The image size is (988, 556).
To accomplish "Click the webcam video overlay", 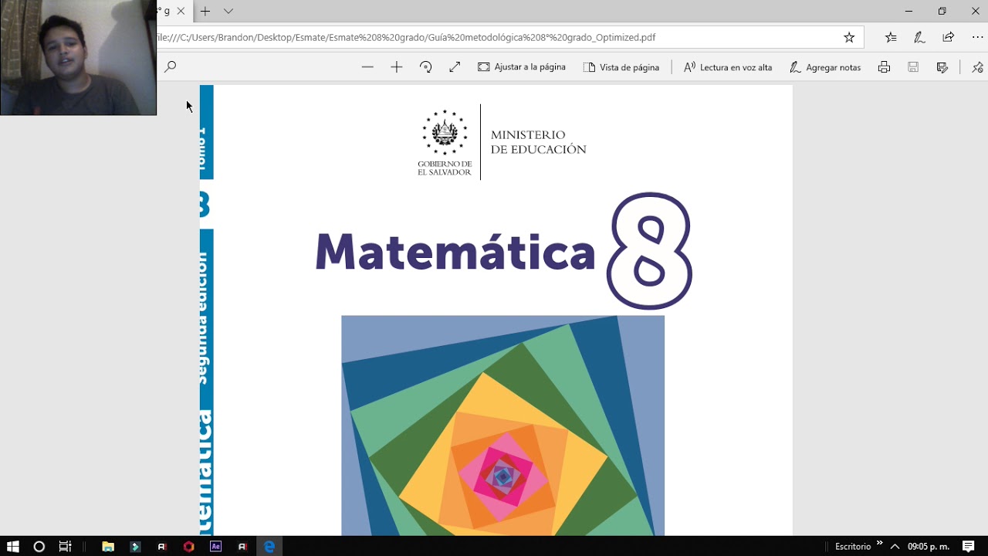I will tap(78, 58).
